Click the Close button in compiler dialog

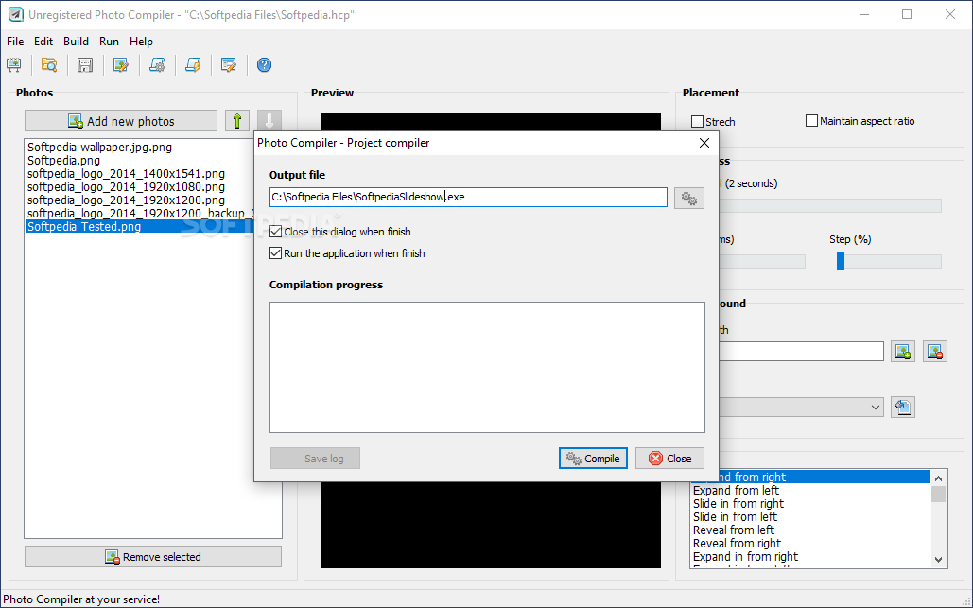click(x=669, y=459)
